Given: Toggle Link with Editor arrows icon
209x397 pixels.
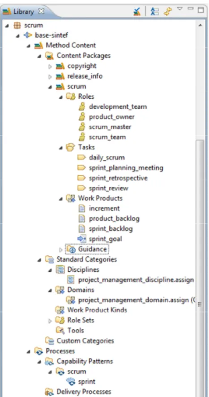Looking at the screenshot, I should 168,11.
